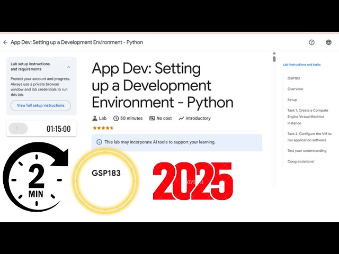Click the back arrow beside the lab title
This screenshot has height=254, width=339.
pyautogui.click(x=5, y=42)
